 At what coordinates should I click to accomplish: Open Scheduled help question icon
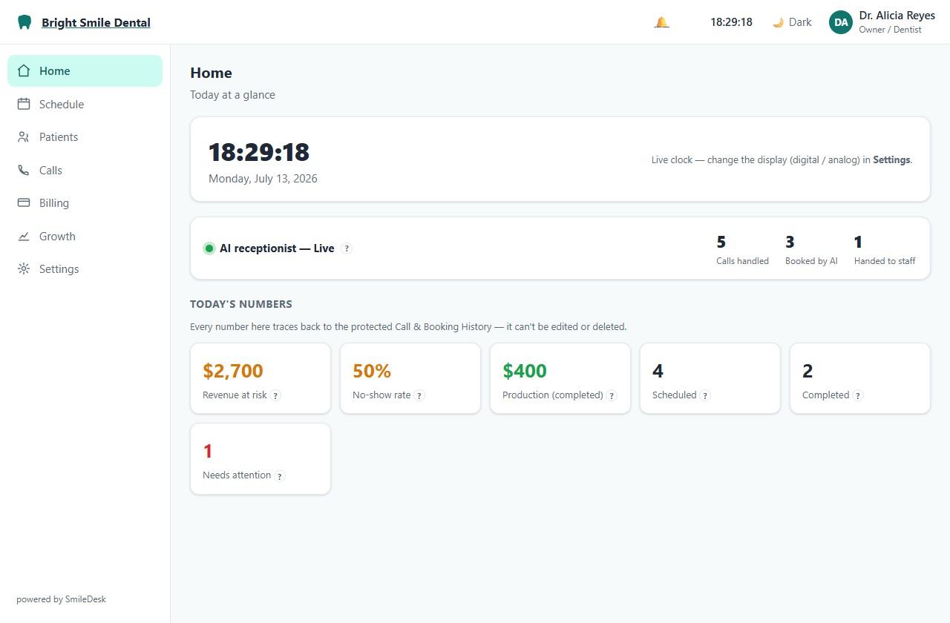click(705, 395)
